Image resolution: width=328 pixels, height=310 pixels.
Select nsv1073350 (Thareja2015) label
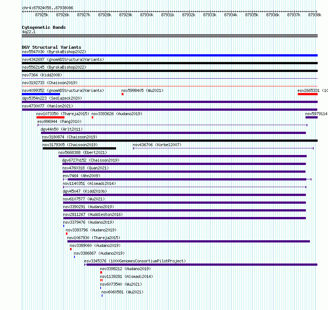point(63,114)
